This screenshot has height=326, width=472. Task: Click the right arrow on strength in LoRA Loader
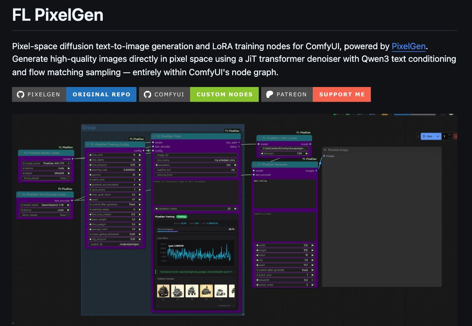tap(307, 153)
